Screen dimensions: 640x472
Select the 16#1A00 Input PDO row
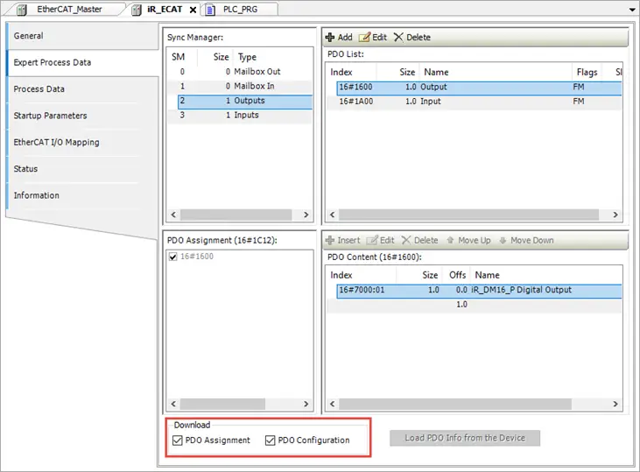click(475, 102)
